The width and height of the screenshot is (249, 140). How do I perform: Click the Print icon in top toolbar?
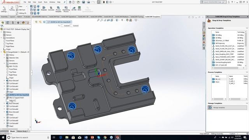(x=89, y=2)
